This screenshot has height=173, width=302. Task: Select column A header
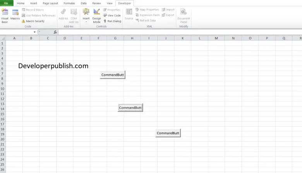point(14,38)
